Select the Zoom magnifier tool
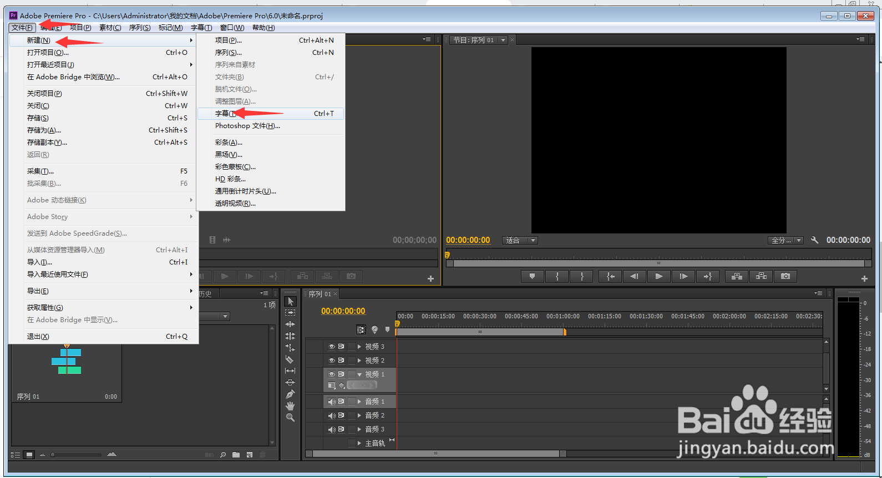Image resolution: width=882 pixels, height=478 pixels. [x=290, y=418]
